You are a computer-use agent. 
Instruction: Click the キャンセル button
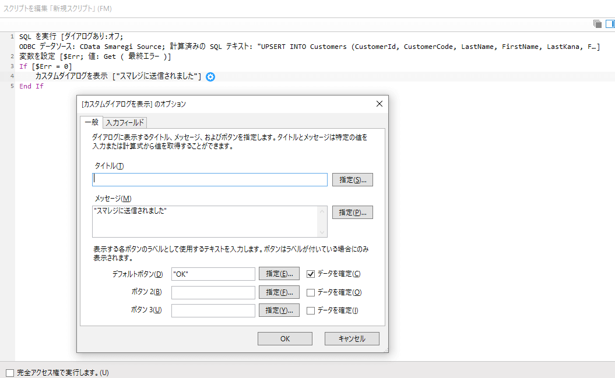(x=352, y=339)
